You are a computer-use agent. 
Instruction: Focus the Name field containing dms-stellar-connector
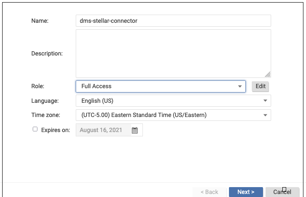173,21
